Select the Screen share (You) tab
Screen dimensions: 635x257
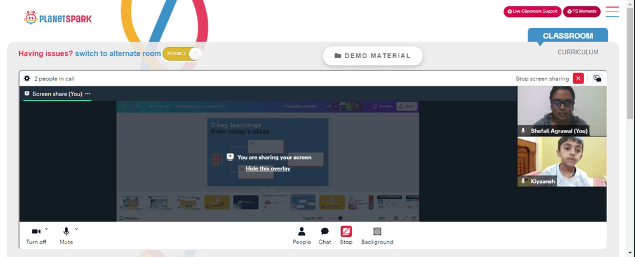(57, 94)
